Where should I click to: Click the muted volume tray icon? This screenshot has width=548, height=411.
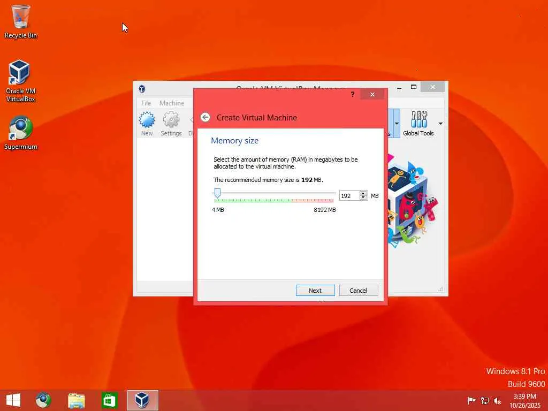coord(497,400)
